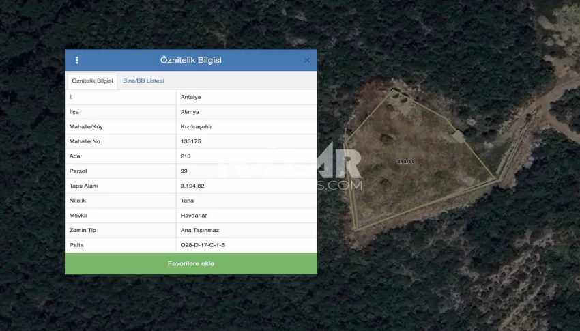Open the three-dot options menu
The width and height of the screenshot is (580, 331).
point(77,60)
